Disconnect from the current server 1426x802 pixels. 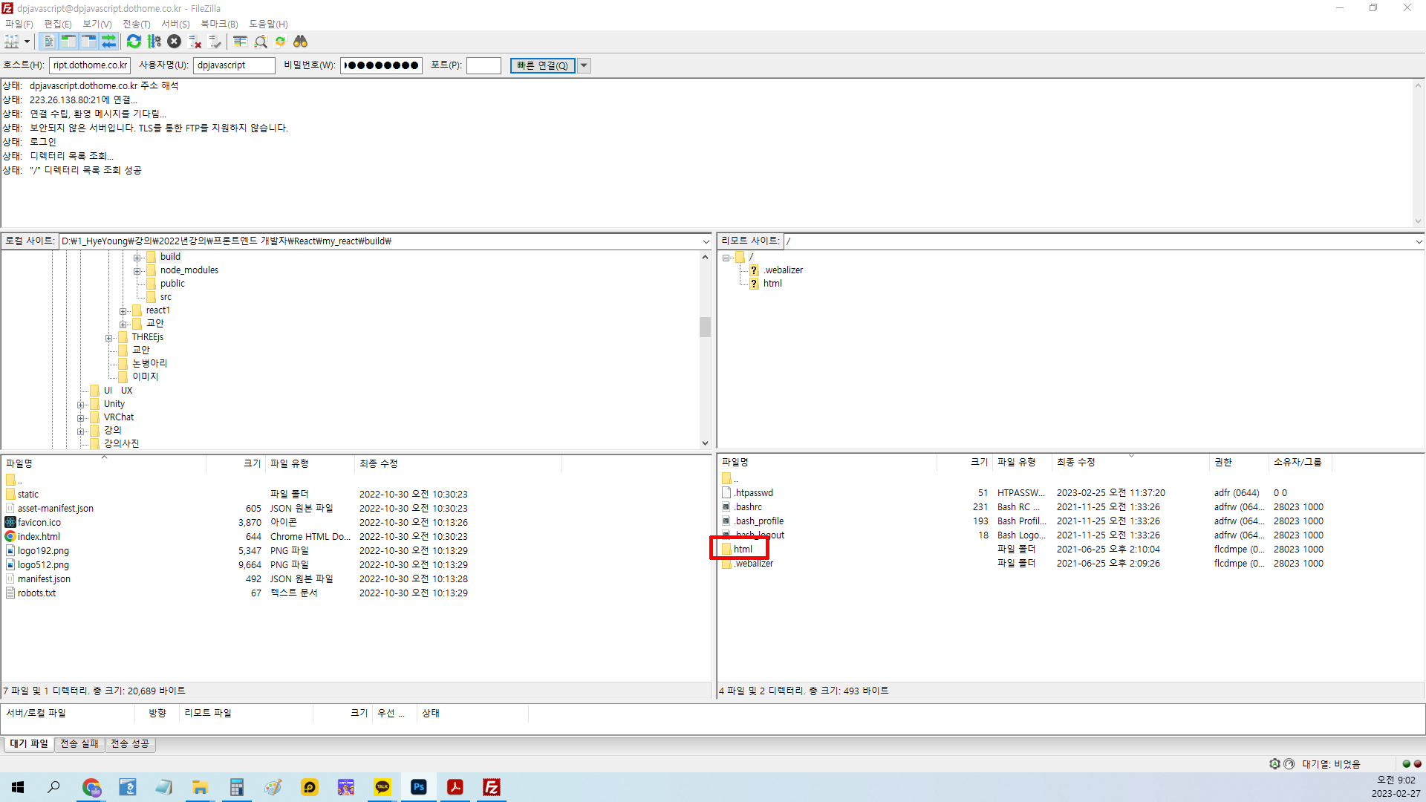click(195, 42)
